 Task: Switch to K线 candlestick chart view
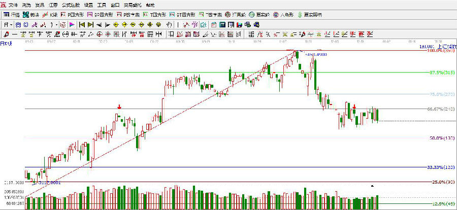tap(51, 14)
